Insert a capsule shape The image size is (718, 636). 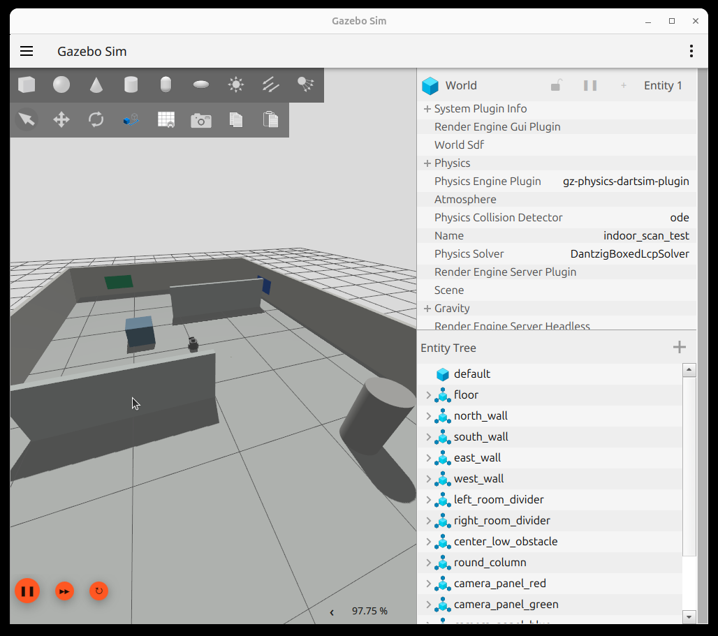[x=166, y=84]
